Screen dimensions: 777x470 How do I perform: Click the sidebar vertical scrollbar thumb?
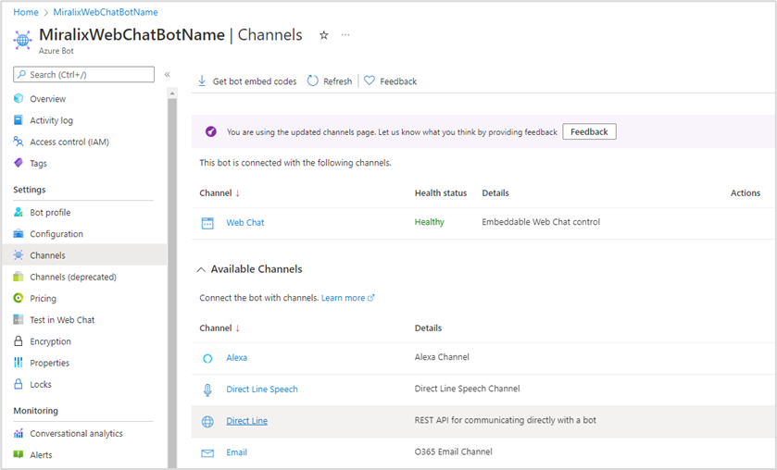pos(172,282)
